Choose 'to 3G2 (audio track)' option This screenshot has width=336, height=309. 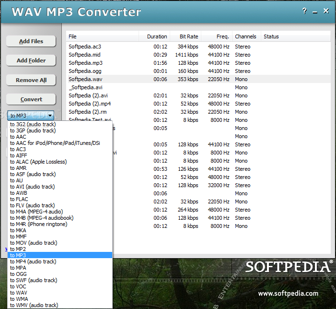(60, 124)
